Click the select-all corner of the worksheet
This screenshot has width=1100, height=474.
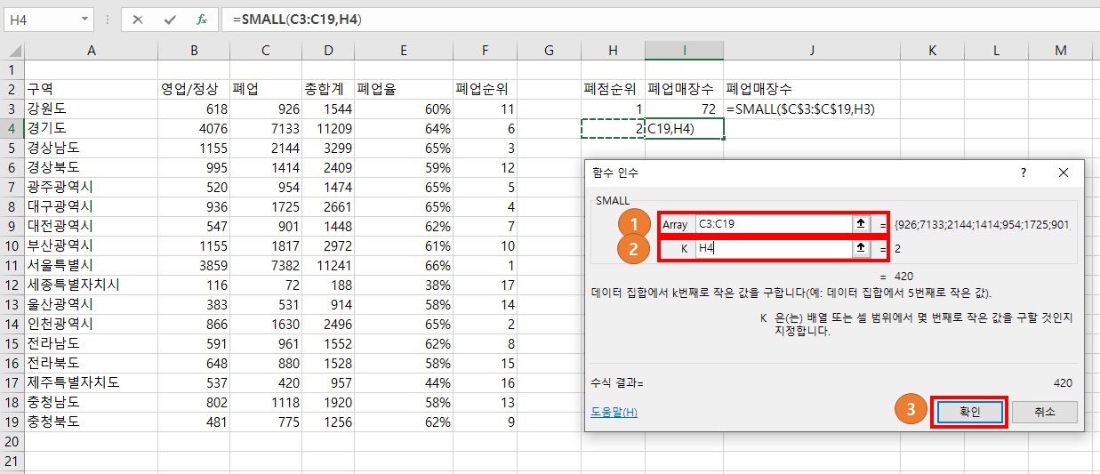click(x=12, y=51)
